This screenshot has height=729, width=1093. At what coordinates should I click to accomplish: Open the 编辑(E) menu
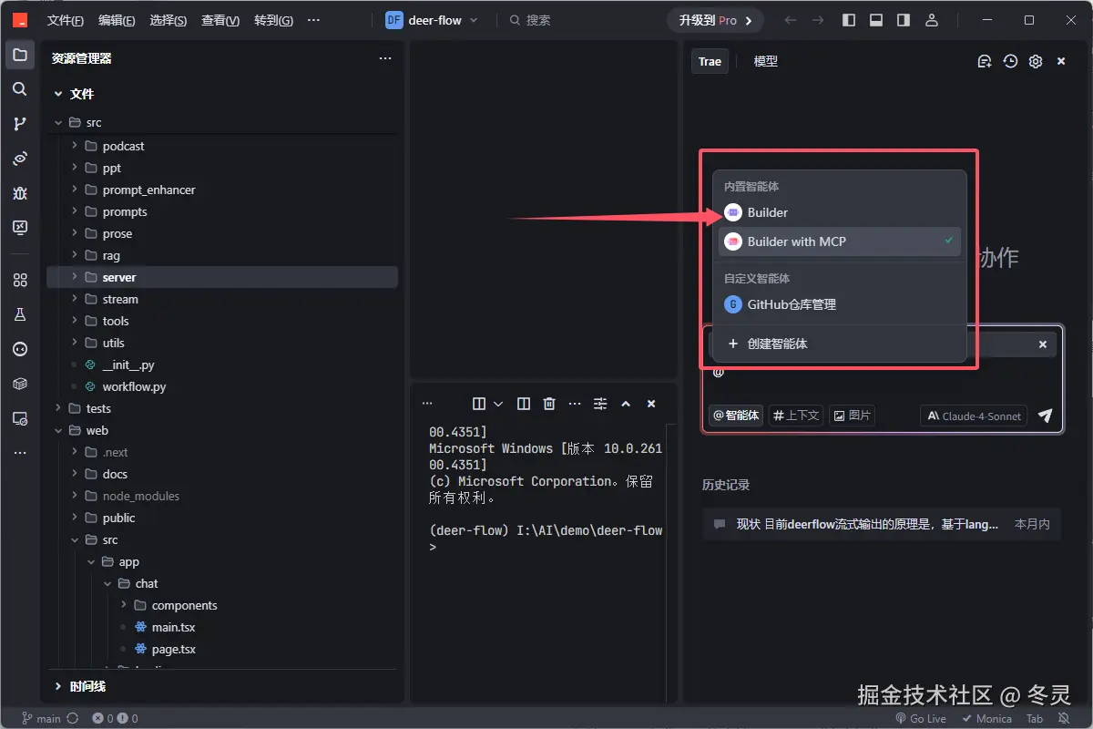click(117, 20)
